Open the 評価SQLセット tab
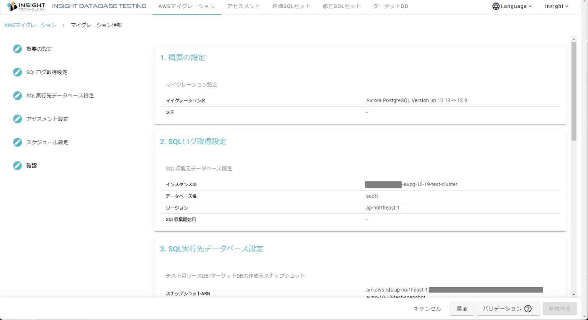Image resolution: width=588 pixels, height=320 pixels. tap(292, 6)
